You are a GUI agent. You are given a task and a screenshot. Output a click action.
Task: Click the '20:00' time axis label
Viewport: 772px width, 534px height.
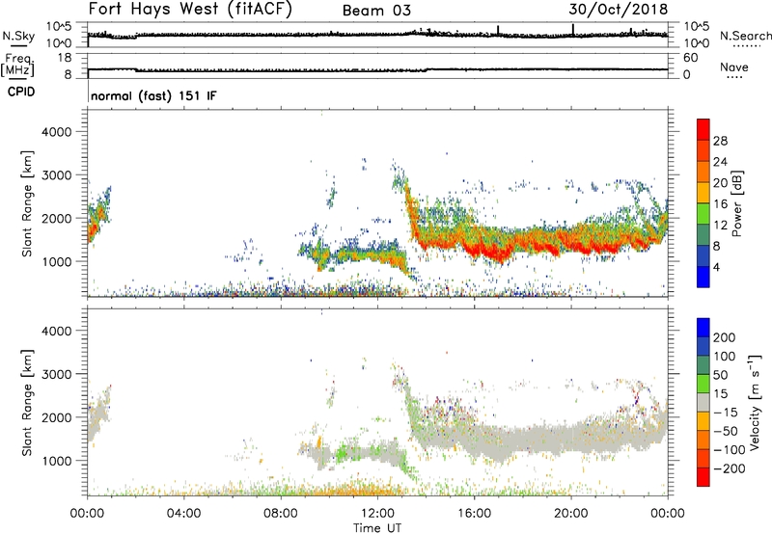click(570, 514)
